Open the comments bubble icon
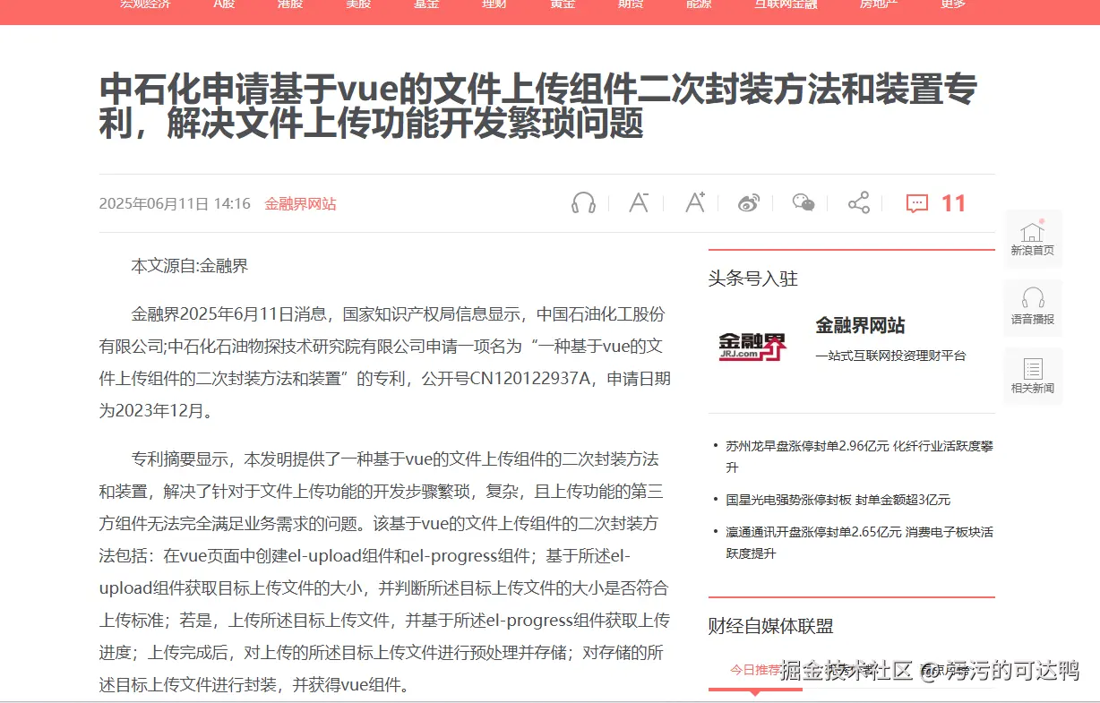Screen dimensions: 1100x703 click(916, 203)
